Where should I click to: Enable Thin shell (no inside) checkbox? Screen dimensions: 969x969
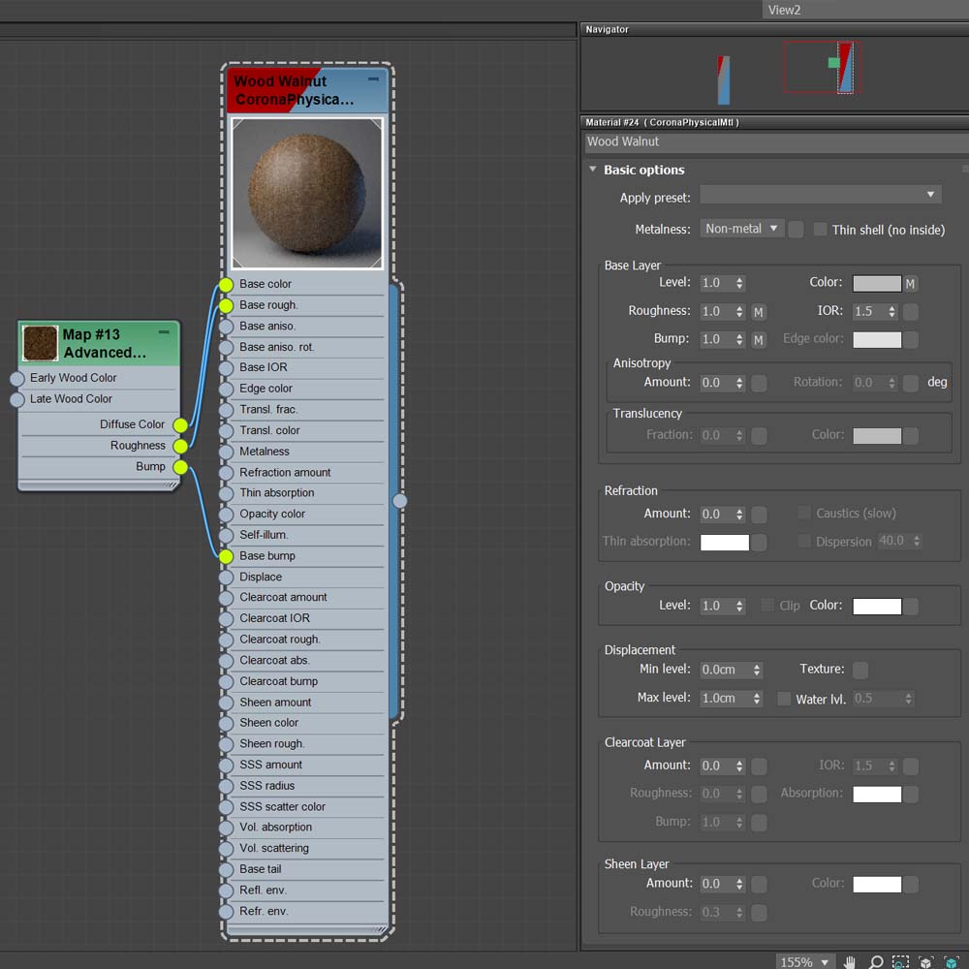[x=821, y=230]
